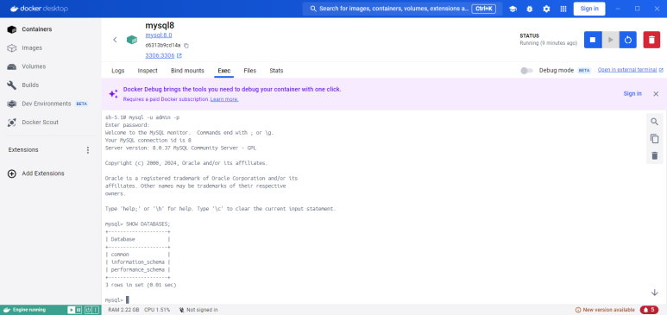
Task: Select the Exec tab
Action: [224, 71]
